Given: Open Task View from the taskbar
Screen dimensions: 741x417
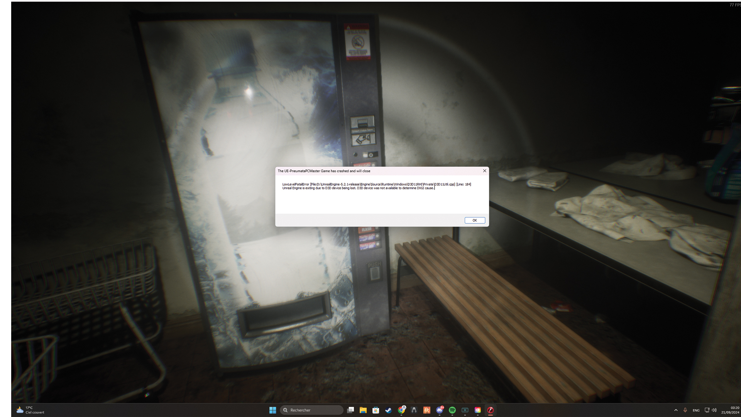Looking at the screenshot, I should [350, 410].
